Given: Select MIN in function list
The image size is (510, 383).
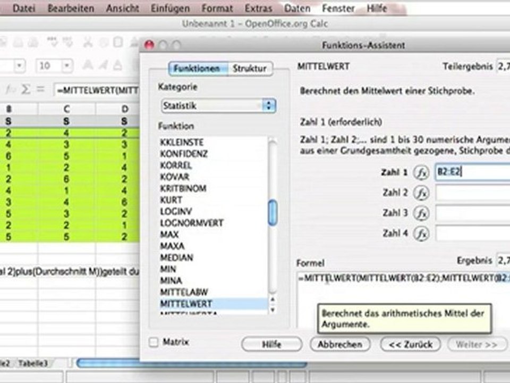Looking at the screenshot, I should coord(213,269).
